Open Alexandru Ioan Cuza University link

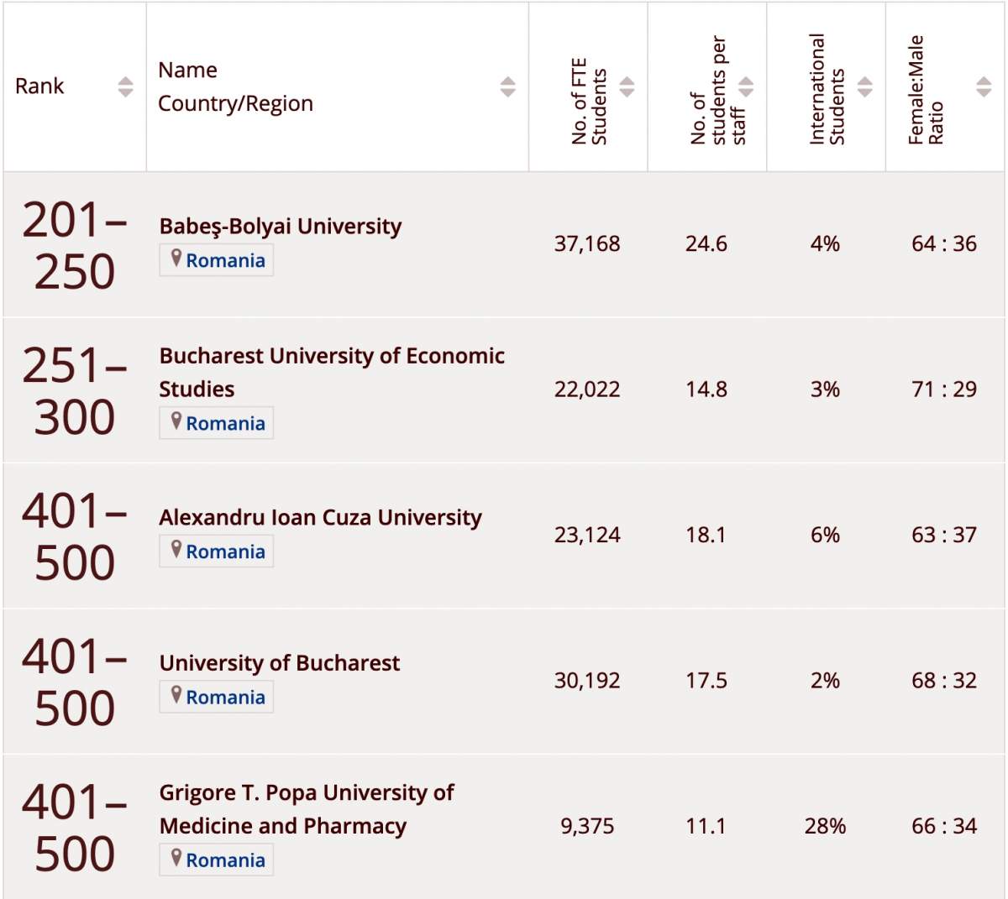(x=320, y=517)
